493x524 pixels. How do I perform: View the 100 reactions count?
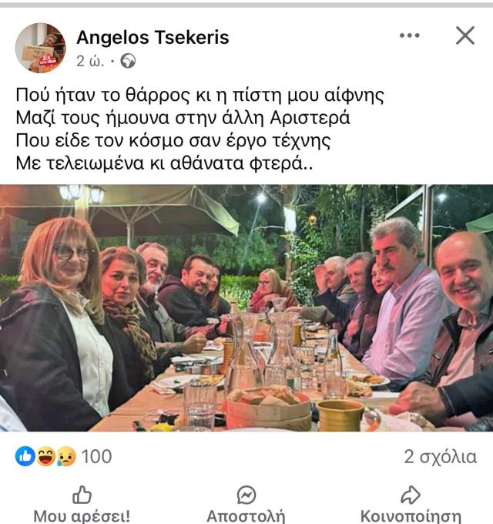(x=96, y=456)
